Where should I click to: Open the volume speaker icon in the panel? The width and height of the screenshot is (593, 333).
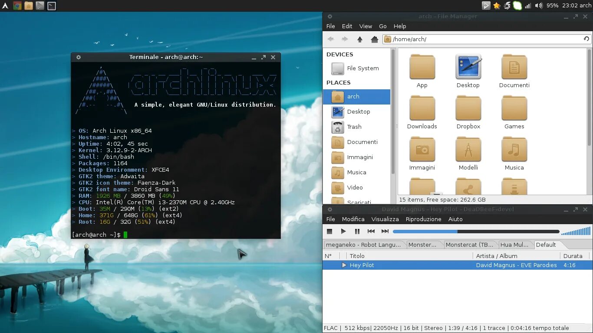coord(539,6)
